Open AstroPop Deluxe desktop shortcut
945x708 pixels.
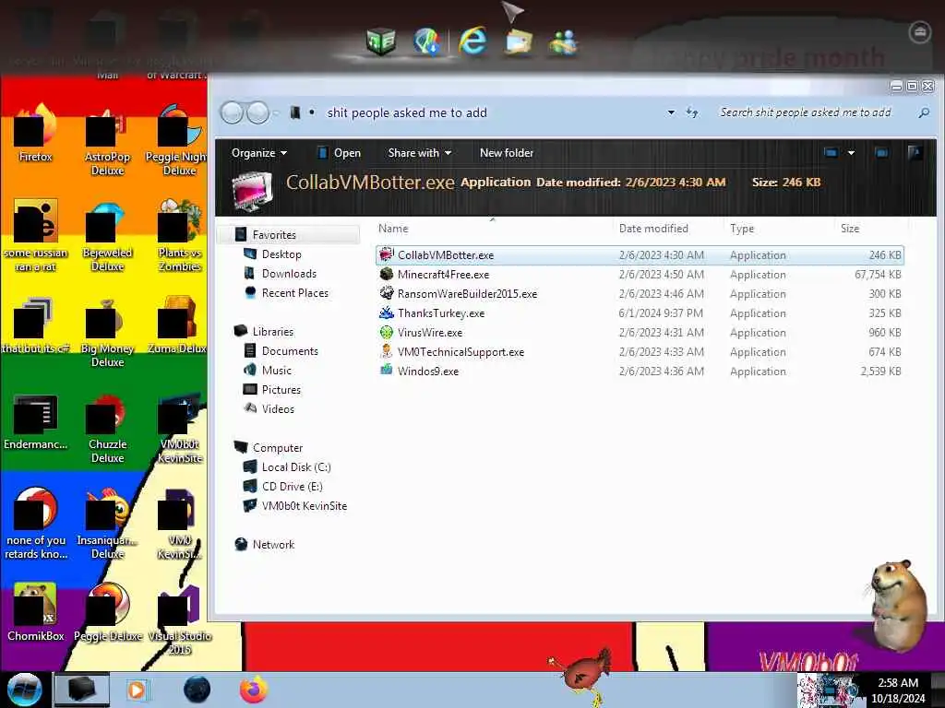(107, 140)
